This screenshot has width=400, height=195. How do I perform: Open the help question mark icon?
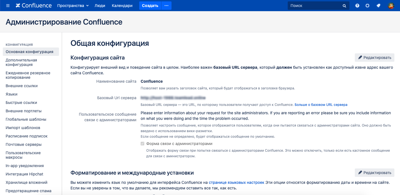pyautogui.click(x=357, y=6)
